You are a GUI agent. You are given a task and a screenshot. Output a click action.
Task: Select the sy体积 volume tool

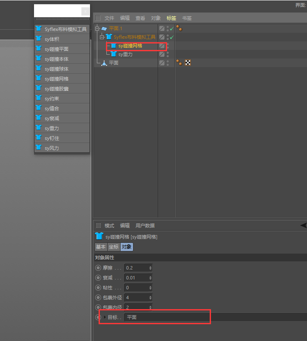(x=62, y=39)
